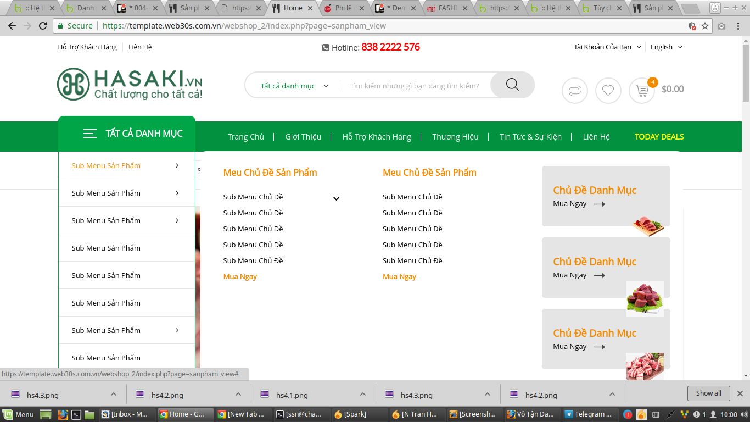Click the Chrome profile avatar button
Screen dimensions: 750x422
click(x=714, y=8)
